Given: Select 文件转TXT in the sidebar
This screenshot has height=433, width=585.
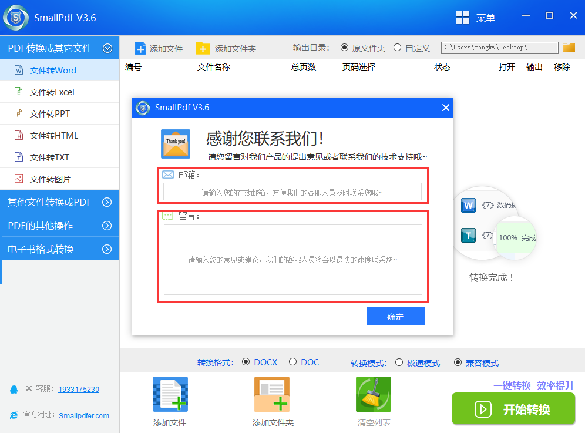Looking at the screenshot, I should (60, 157).
